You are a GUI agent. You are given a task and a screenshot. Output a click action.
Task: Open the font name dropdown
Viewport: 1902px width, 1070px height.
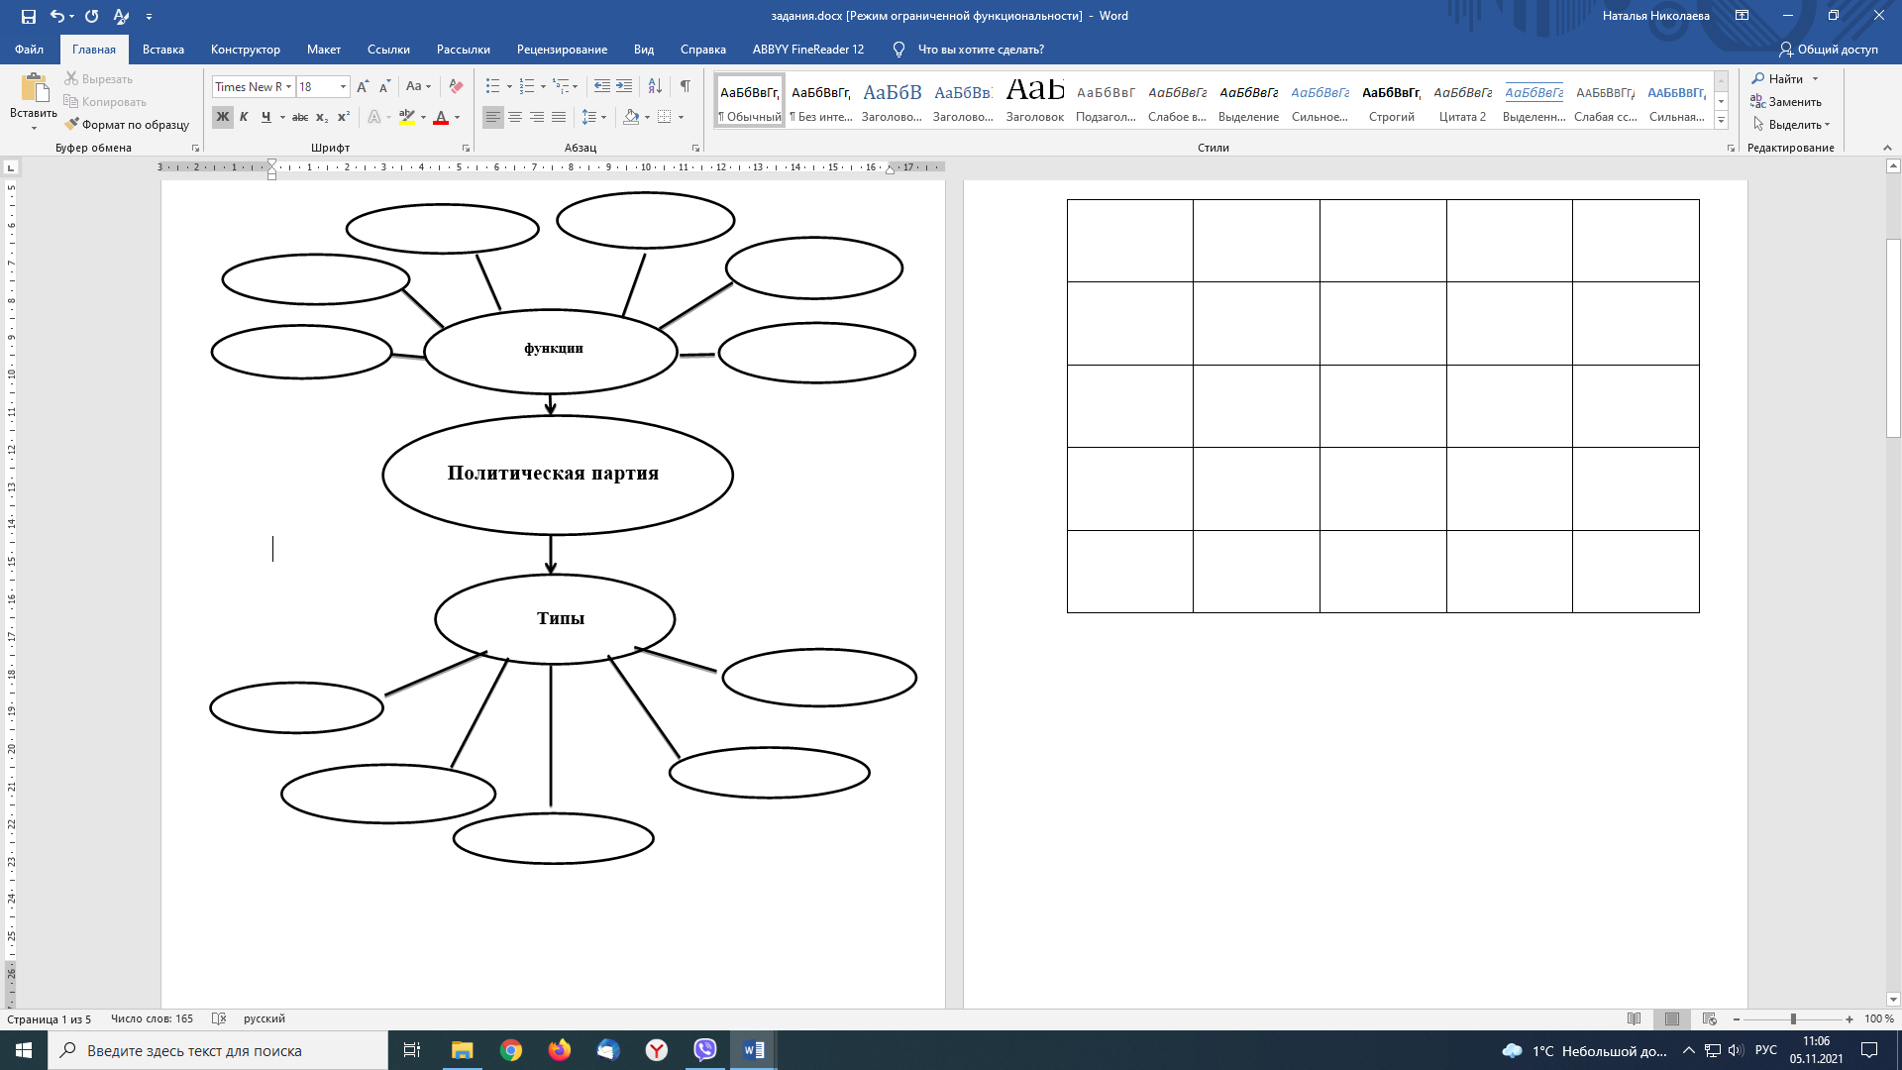coord(288,87)
